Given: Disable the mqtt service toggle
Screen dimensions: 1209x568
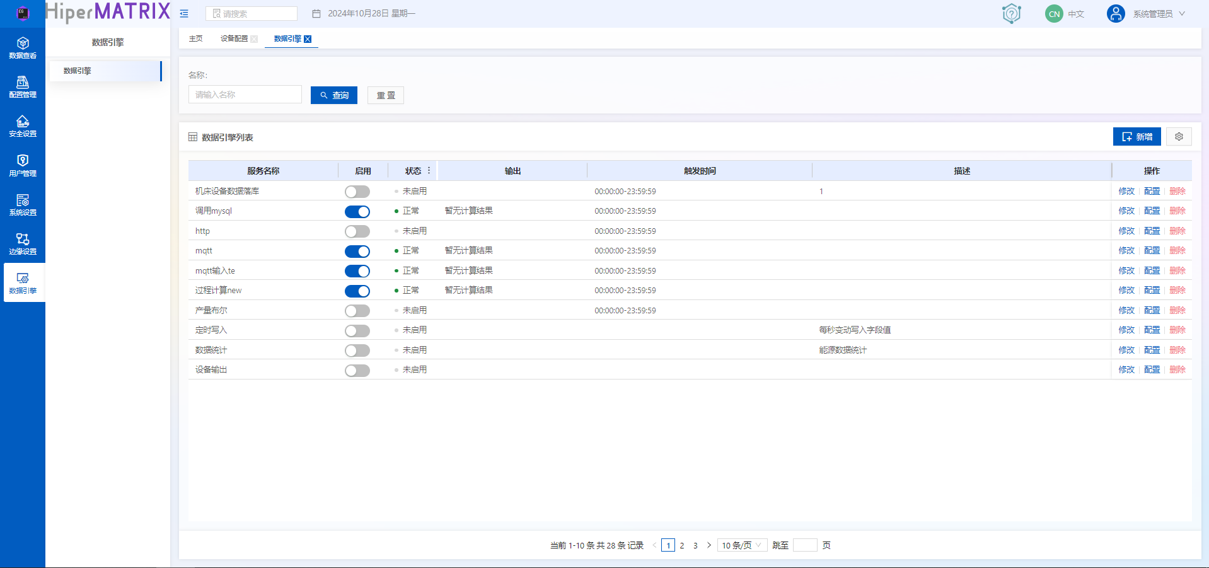Looking at the screenshot, I should (x=357, y=251).
